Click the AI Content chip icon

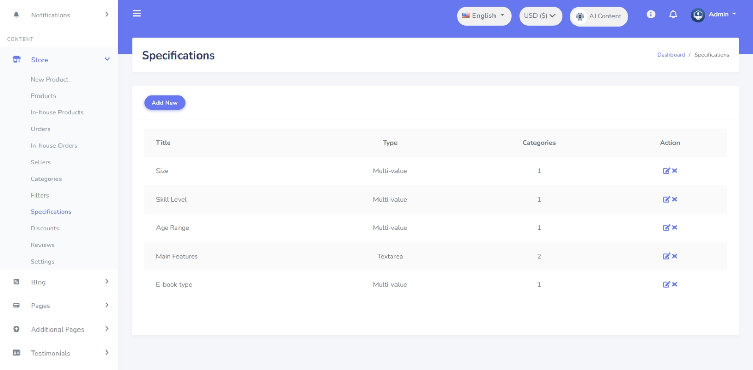tap(580, 16)
